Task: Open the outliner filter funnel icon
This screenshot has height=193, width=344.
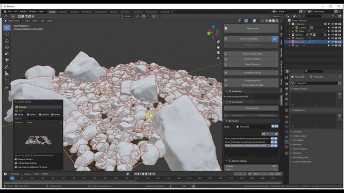Action: pyautogui.click(x=333, y=16)
